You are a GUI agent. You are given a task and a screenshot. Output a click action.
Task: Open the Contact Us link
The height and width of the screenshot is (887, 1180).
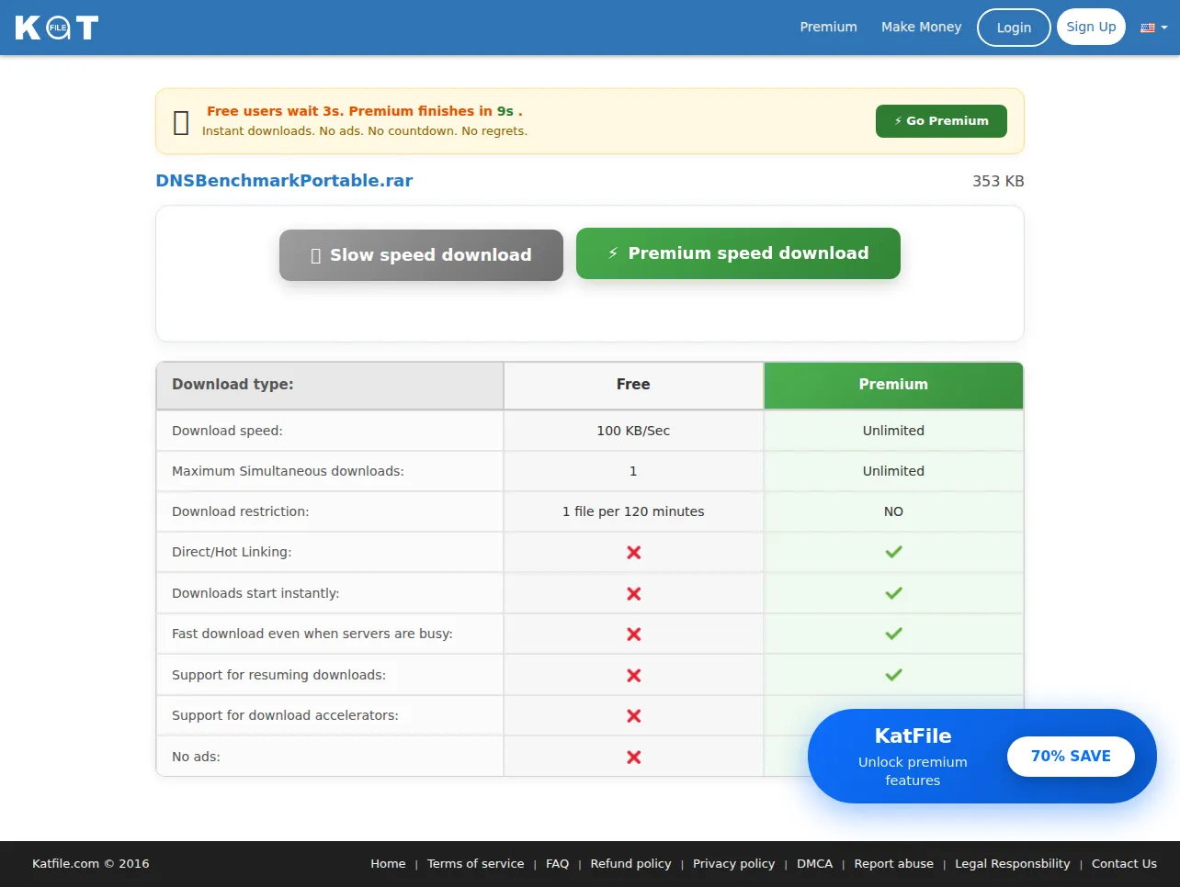tap(1124, 864)
